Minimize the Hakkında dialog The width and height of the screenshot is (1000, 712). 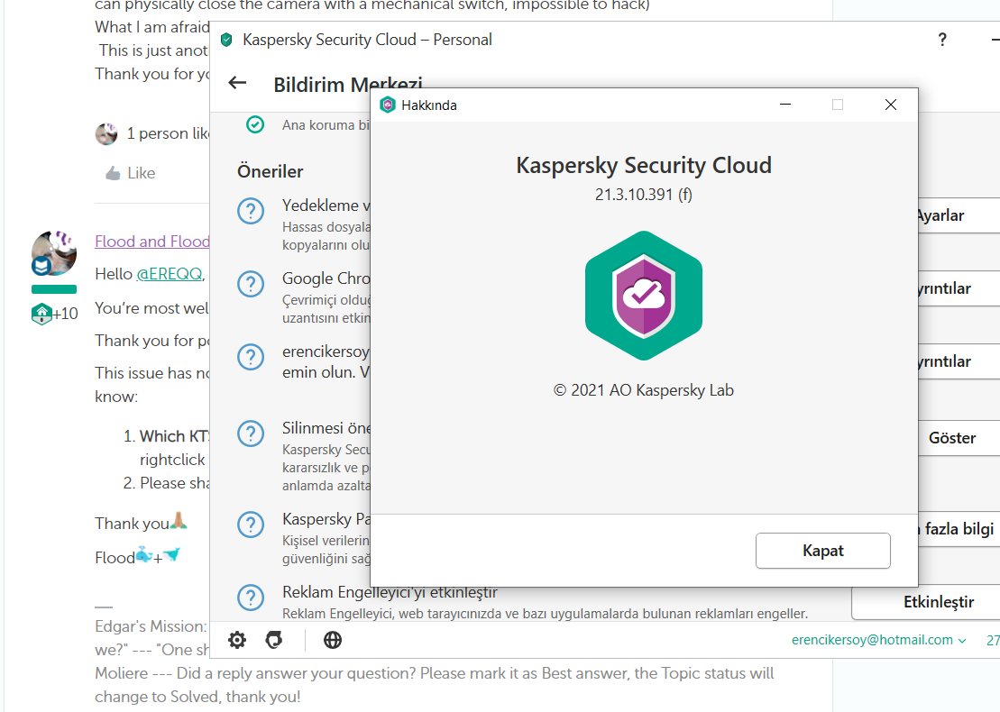(x=785, y=105)
